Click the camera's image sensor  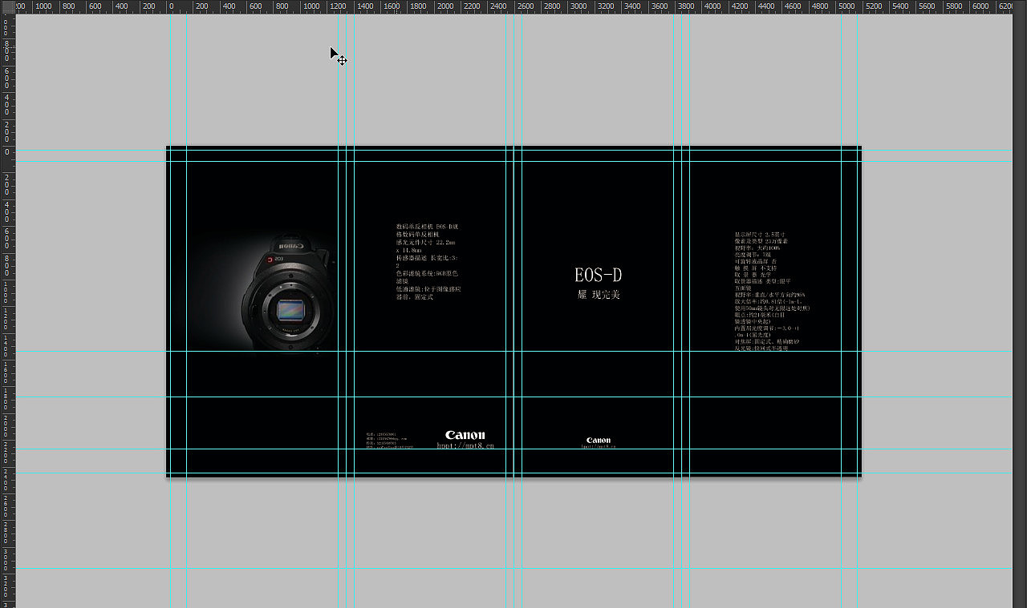tap(290, 309)
